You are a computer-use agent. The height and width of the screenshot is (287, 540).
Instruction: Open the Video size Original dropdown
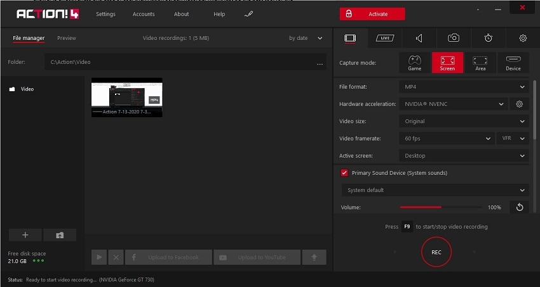464,121
